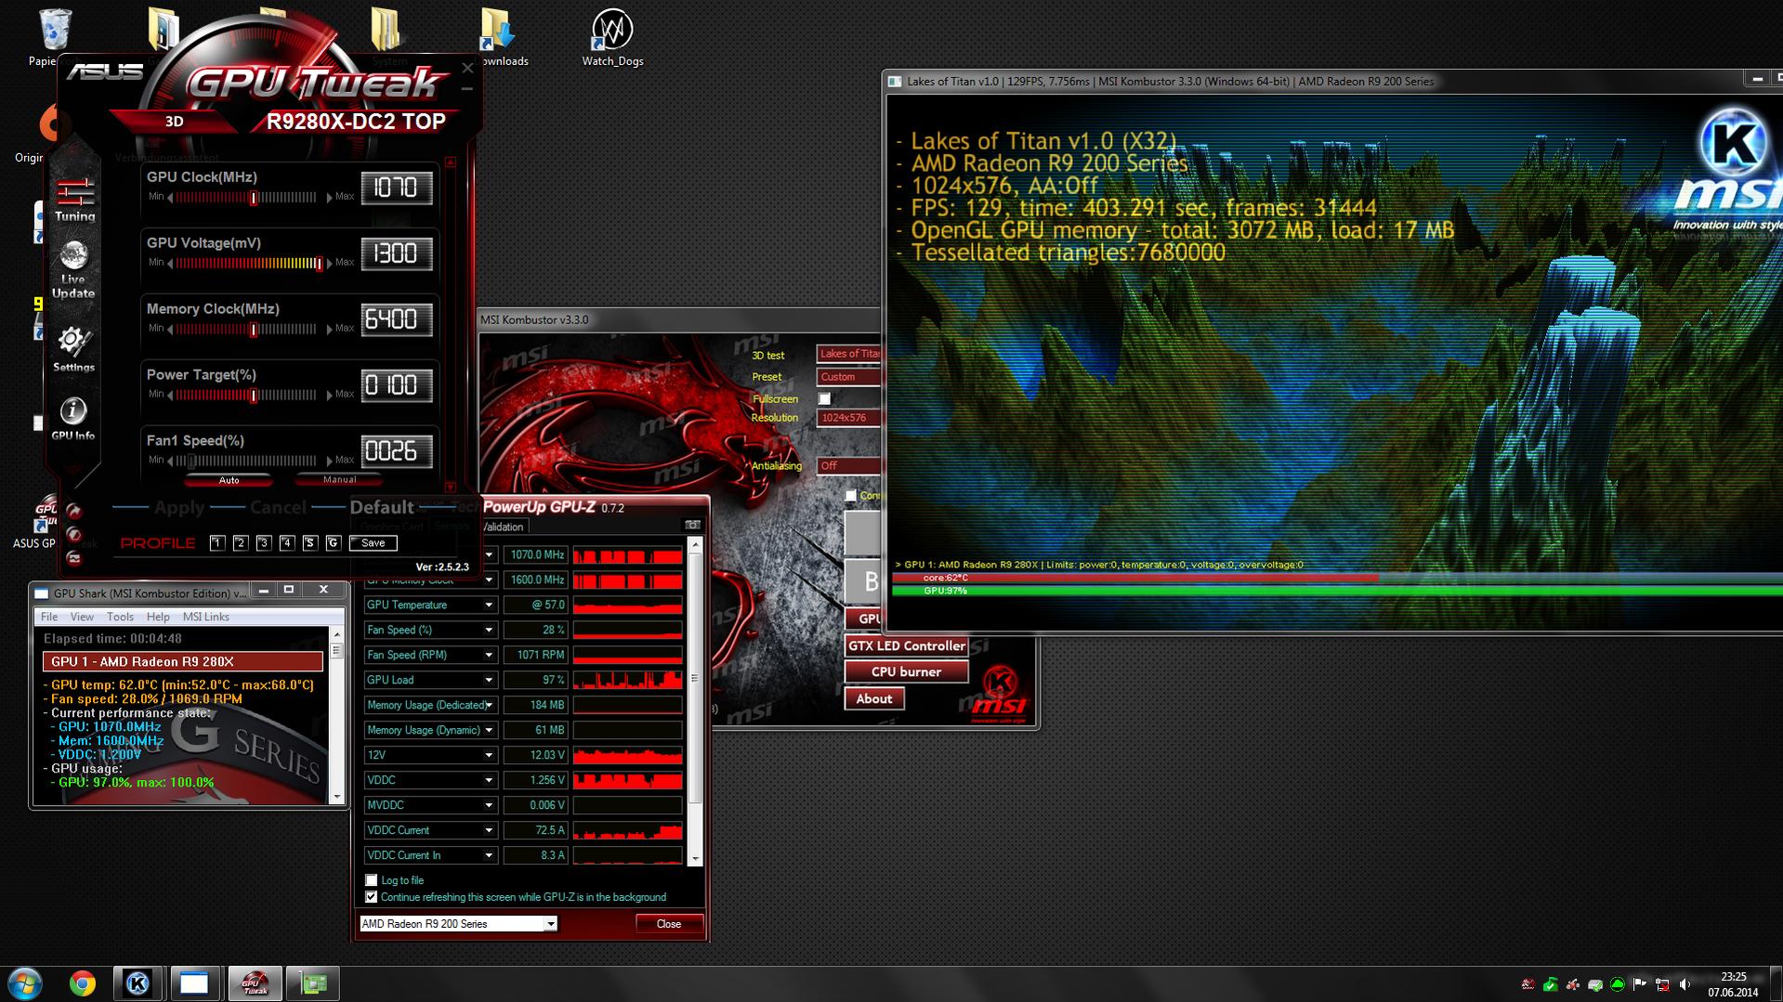Click the GPU Voltage slider handle

319,264
